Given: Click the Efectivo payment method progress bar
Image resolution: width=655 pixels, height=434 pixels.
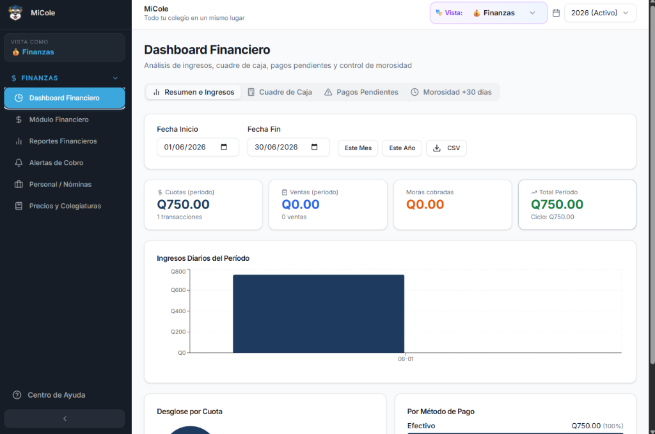Looking at the screenshot, I should [x=515, y=433].
